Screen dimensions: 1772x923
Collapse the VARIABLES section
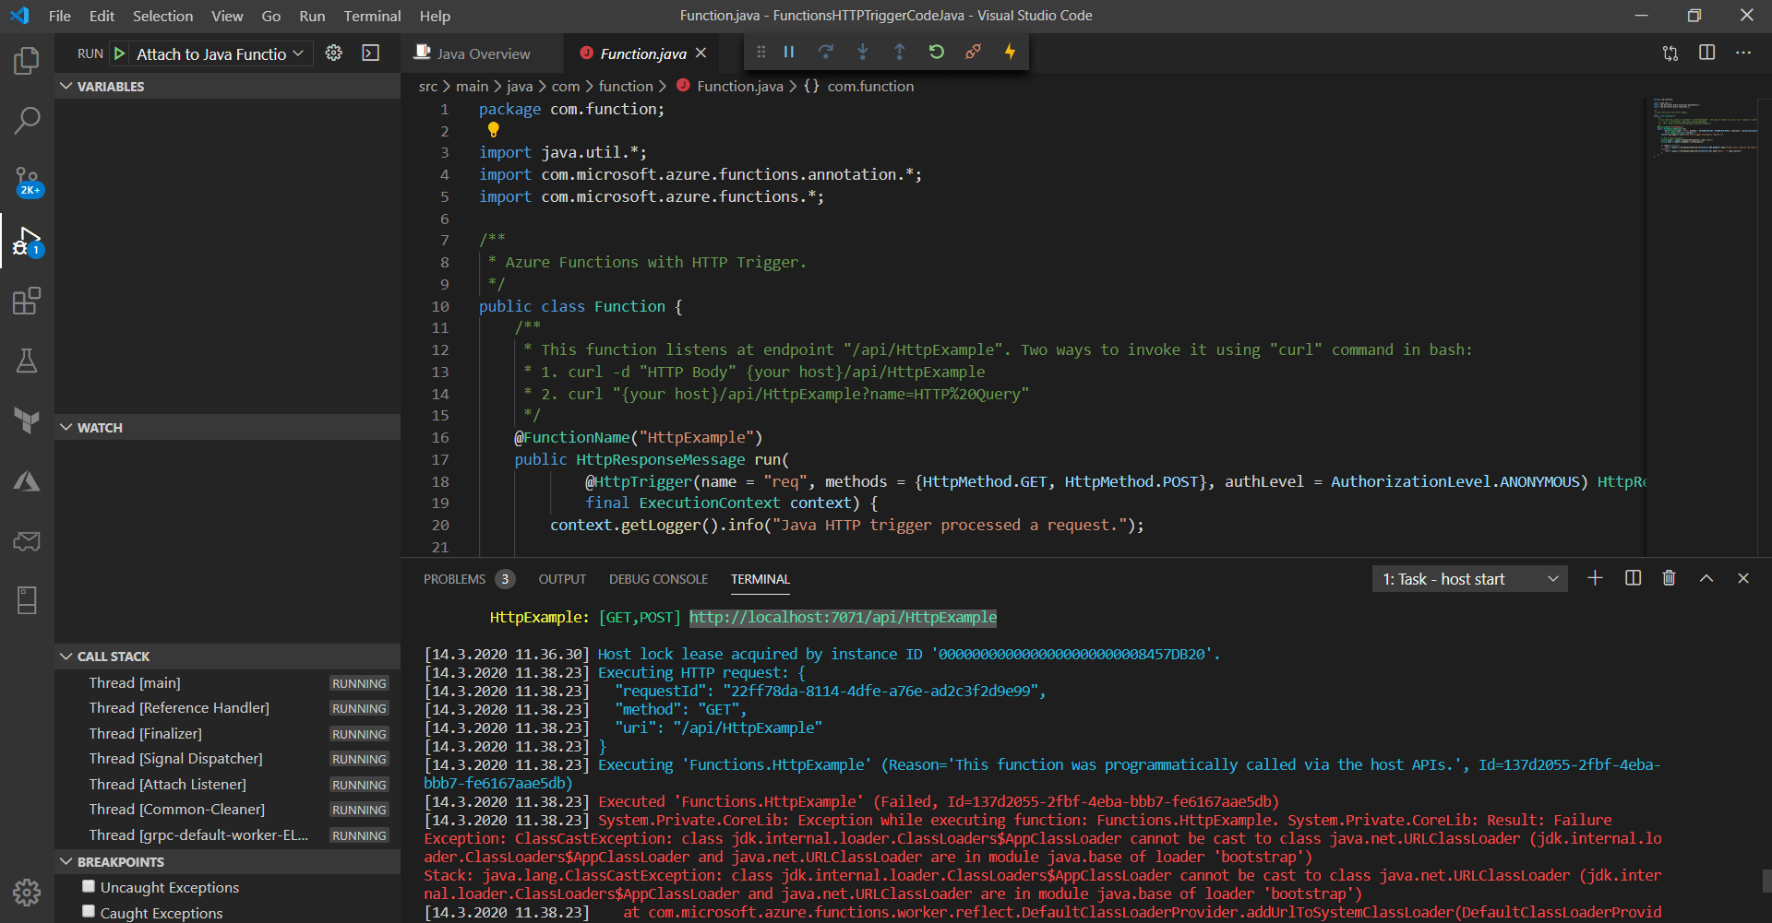[x=227, y=86]
